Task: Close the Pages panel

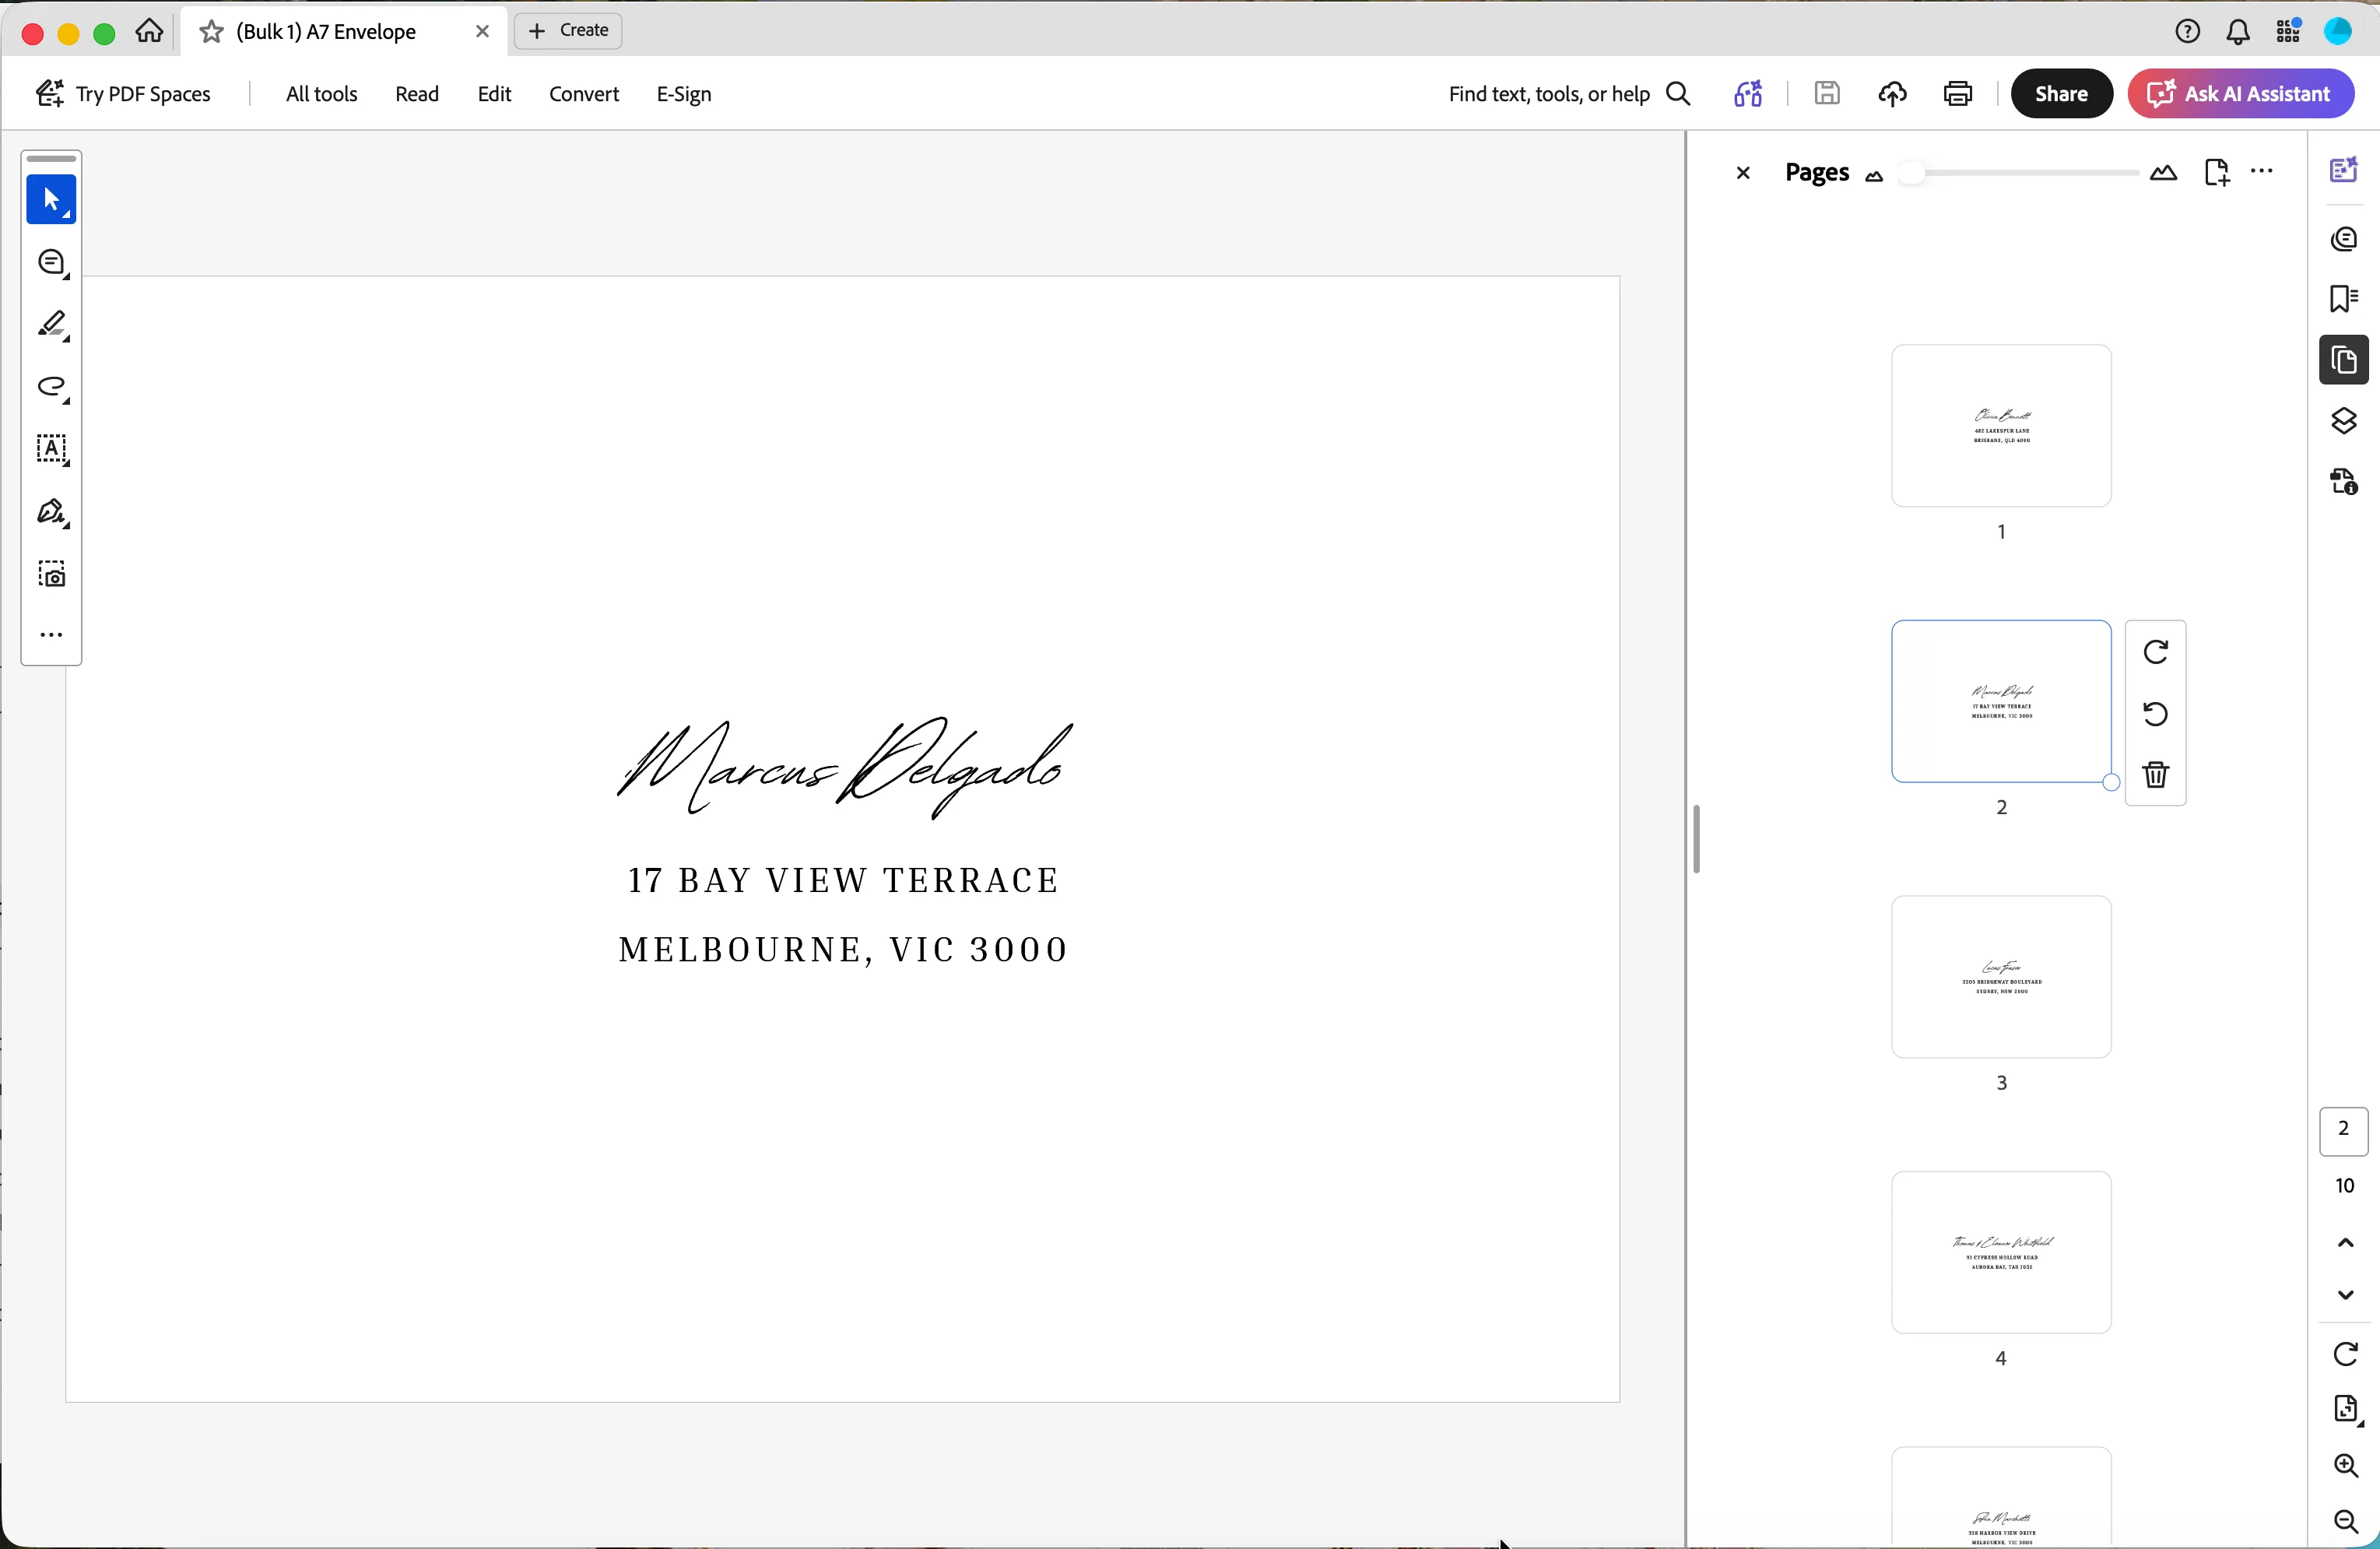Action: 1743,173
